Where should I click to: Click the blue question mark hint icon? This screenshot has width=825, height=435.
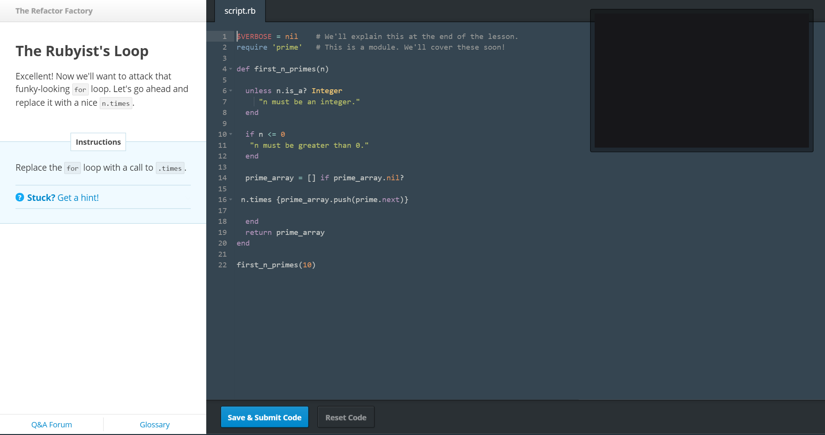click(x=20, y=197)
